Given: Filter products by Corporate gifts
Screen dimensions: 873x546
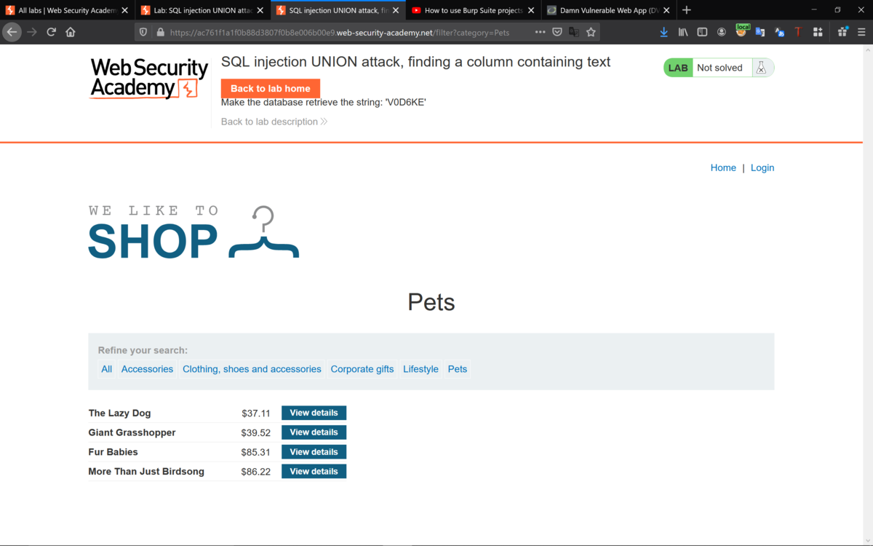Looking at the screenshot, I should (x=362, y=369).
